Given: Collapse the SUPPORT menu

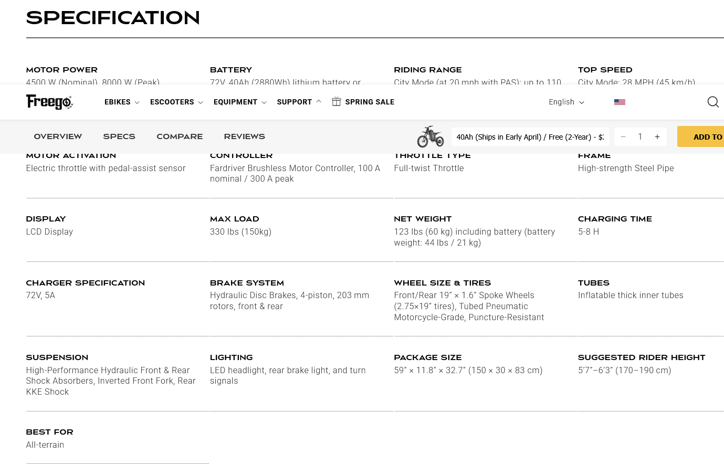Looking at the screenshot, I should click(299, 102).
